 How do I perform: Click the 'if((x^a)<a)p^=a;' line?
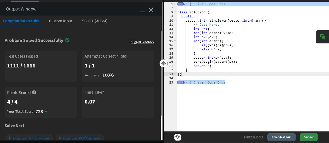pos(217,45)
